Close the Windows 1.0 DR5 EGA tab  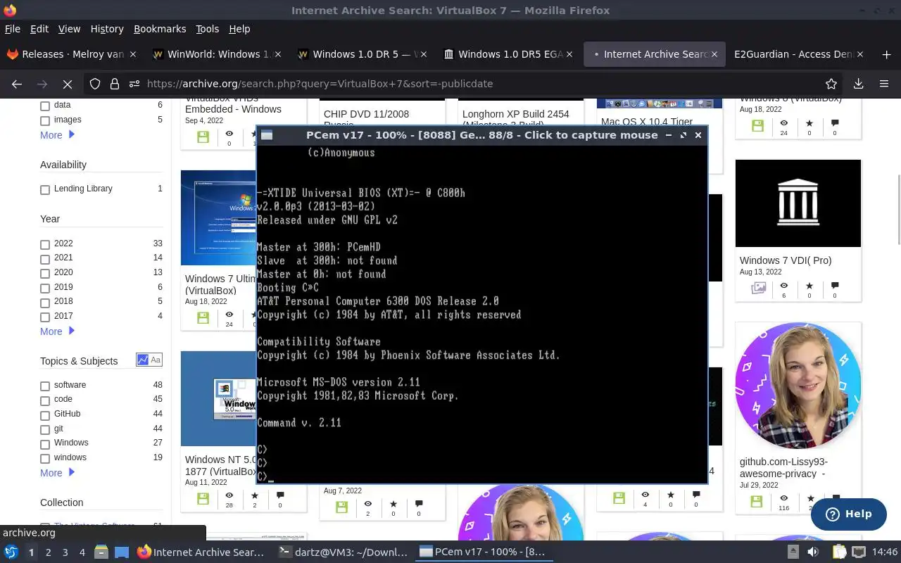(569, 54)
